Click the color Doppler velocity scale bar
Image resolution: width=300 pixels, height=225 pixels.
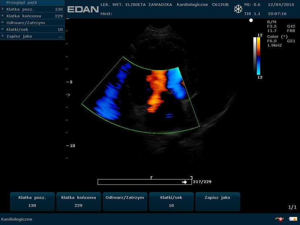tap(258, 56)
